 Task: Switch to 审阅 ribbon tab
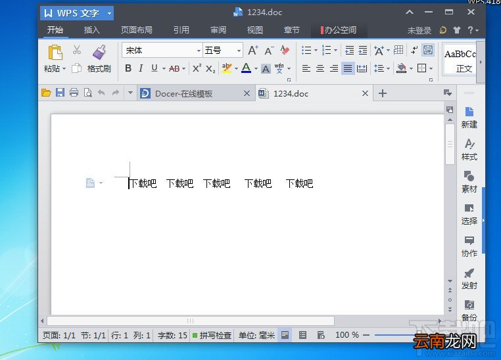coord(218,30)
